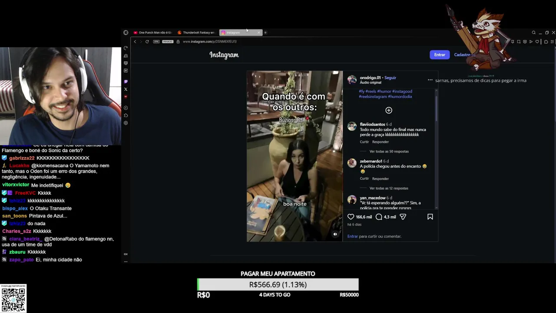556x313 pixels.
Task: Follow orodrigo.01 with Seguir
Action: pos(390,77)
